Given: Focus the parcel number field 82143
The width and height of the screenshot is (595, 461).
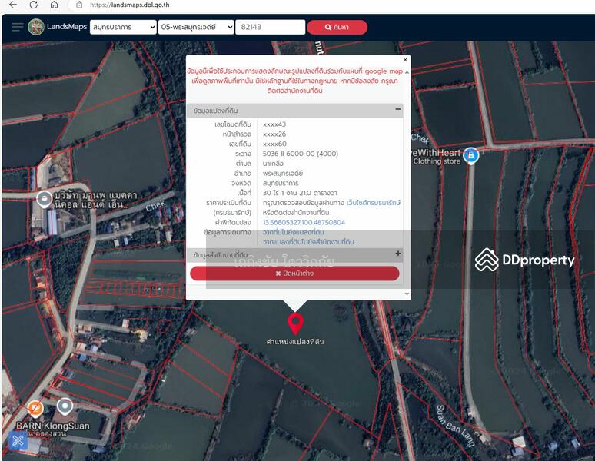Looking at the screenshot, I should [270, 27].
